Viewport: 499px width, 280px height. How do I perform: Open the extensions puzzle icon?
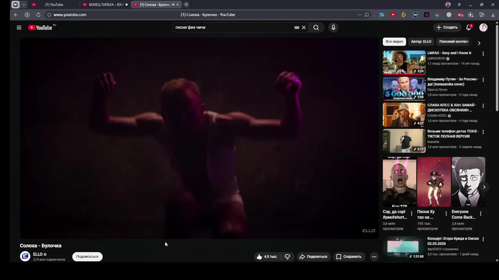tap(482, 15)
